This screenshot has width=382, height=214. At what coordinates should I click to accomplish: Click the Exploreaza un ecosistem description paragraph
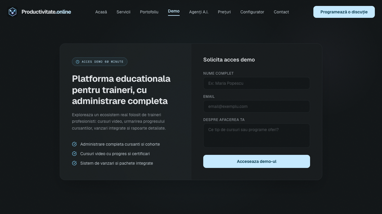tap(119, 122)
